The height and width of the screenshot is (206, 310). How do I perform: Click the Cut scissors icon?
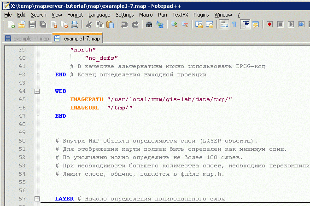click(x=88, y=24)
